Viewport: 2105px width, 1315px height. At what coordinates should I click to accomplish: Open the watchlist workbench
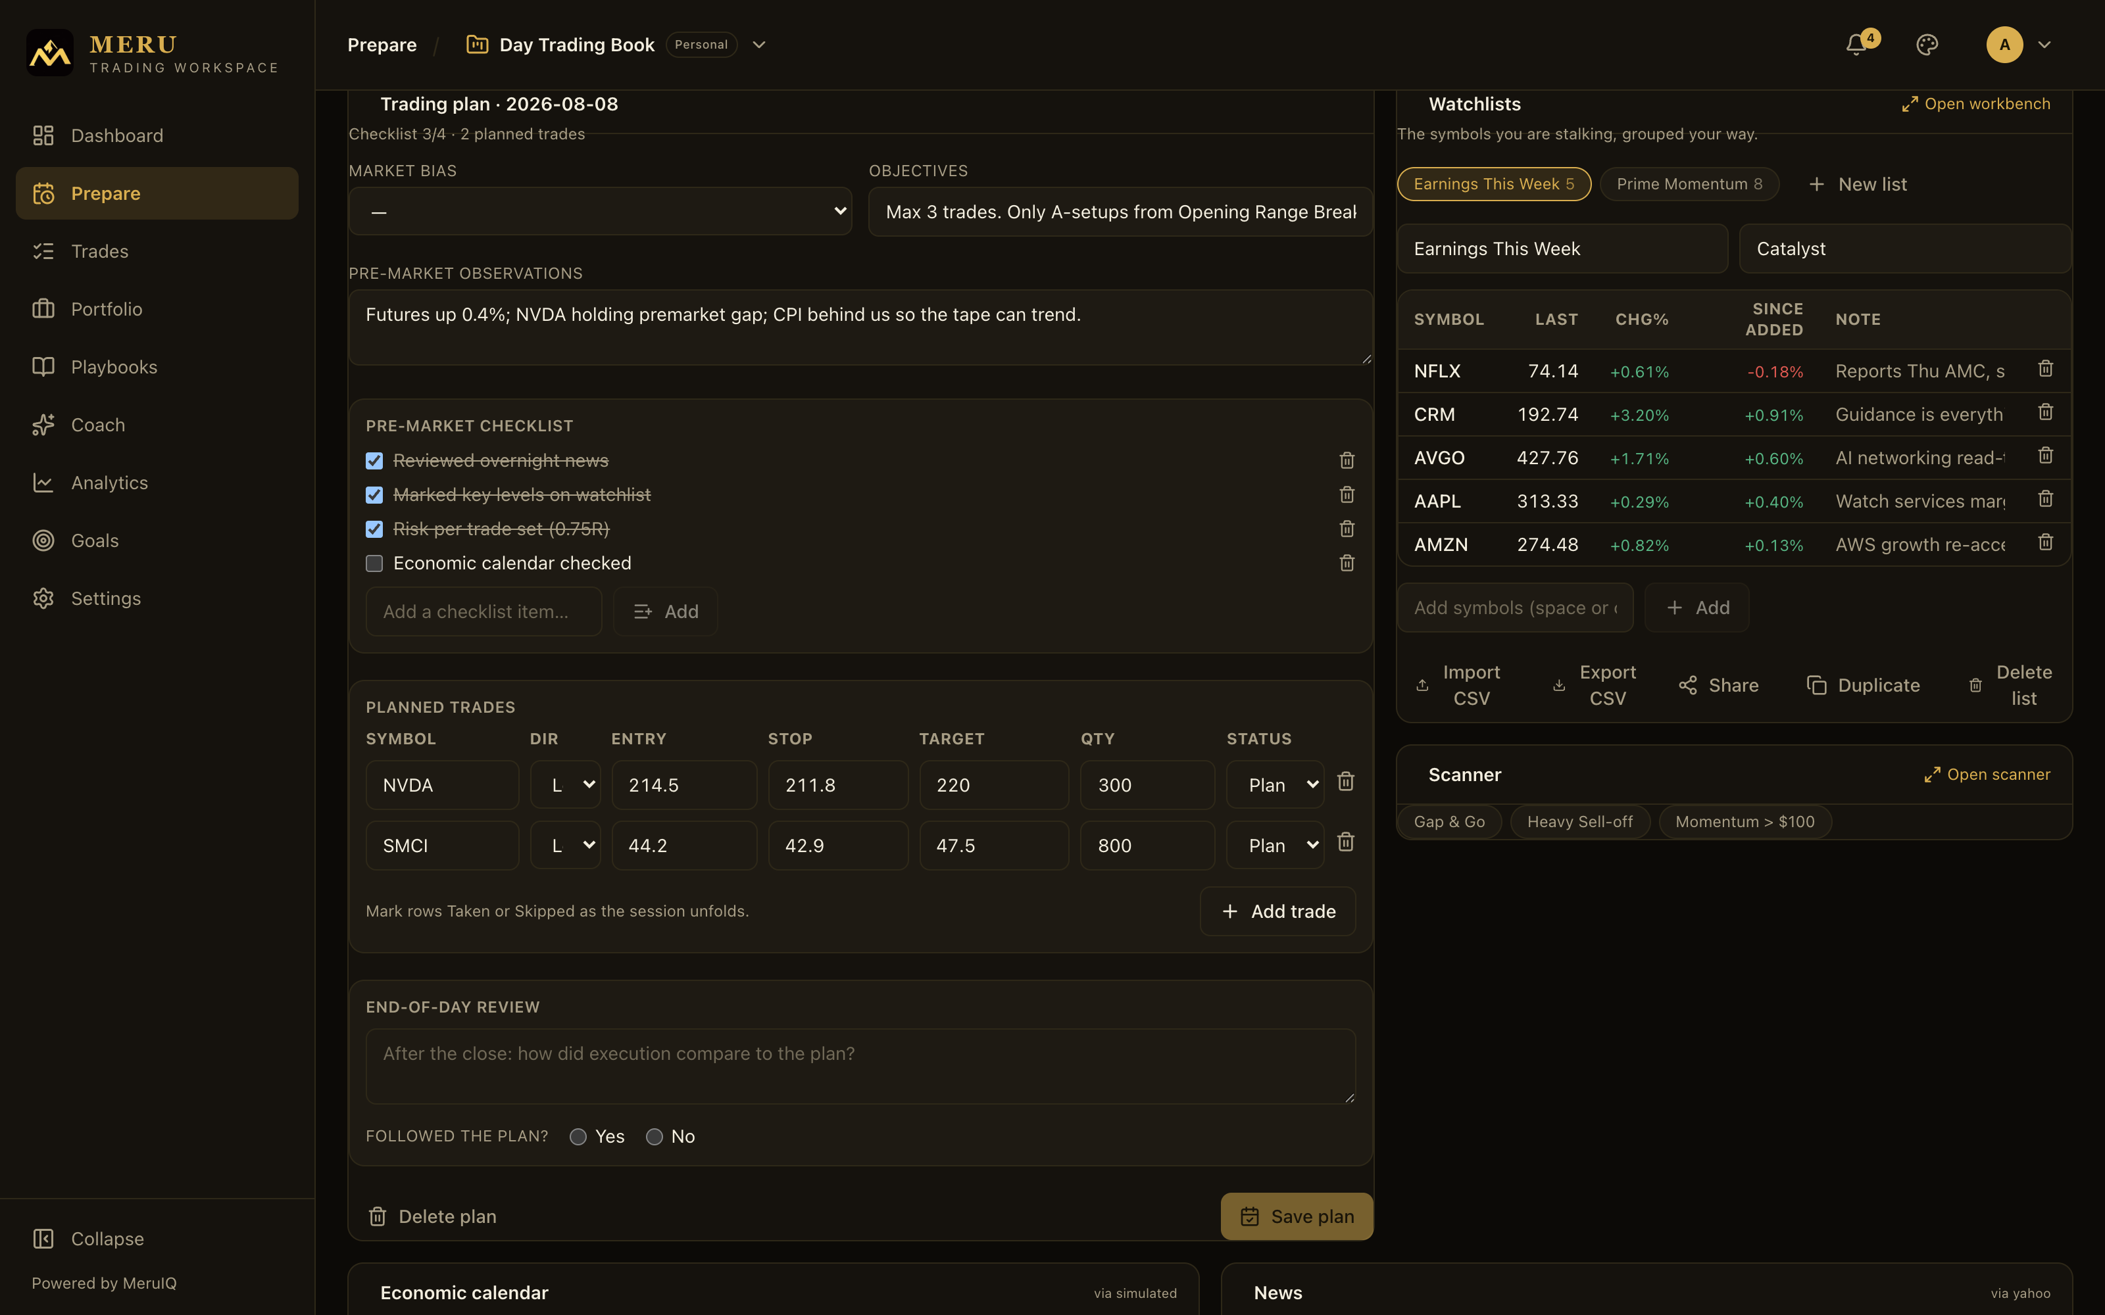coord(1975,103)
